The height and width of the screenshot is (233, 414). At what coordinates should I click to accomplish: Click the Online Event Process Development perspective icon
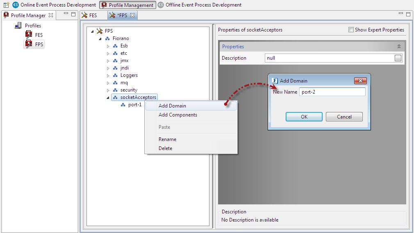pyautogui.click(x=16, y=5)
